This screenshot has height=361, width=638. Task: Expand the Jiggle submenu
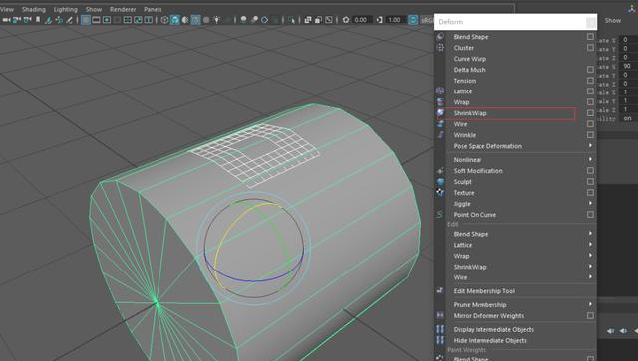point(590,204)
